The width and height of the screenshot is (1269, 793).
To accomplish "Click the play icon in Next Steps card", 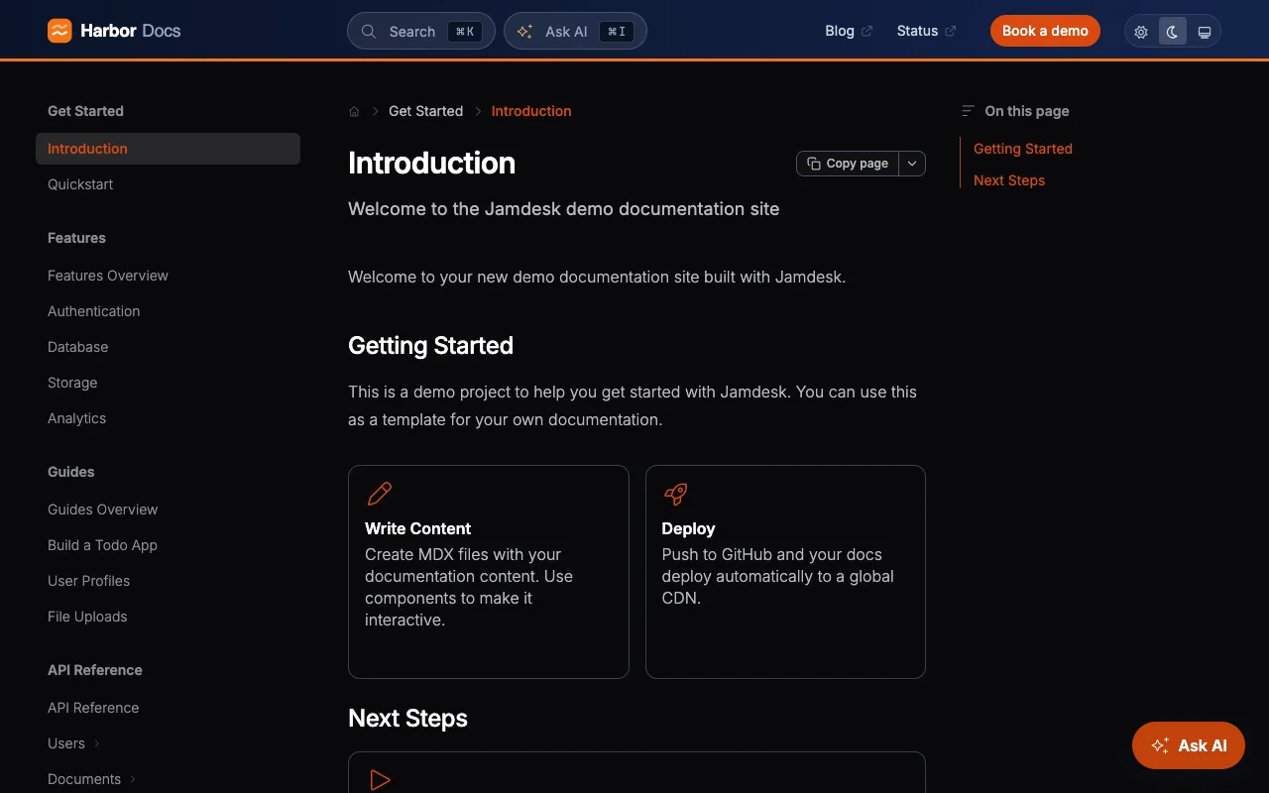I will [x=380, y=780].
